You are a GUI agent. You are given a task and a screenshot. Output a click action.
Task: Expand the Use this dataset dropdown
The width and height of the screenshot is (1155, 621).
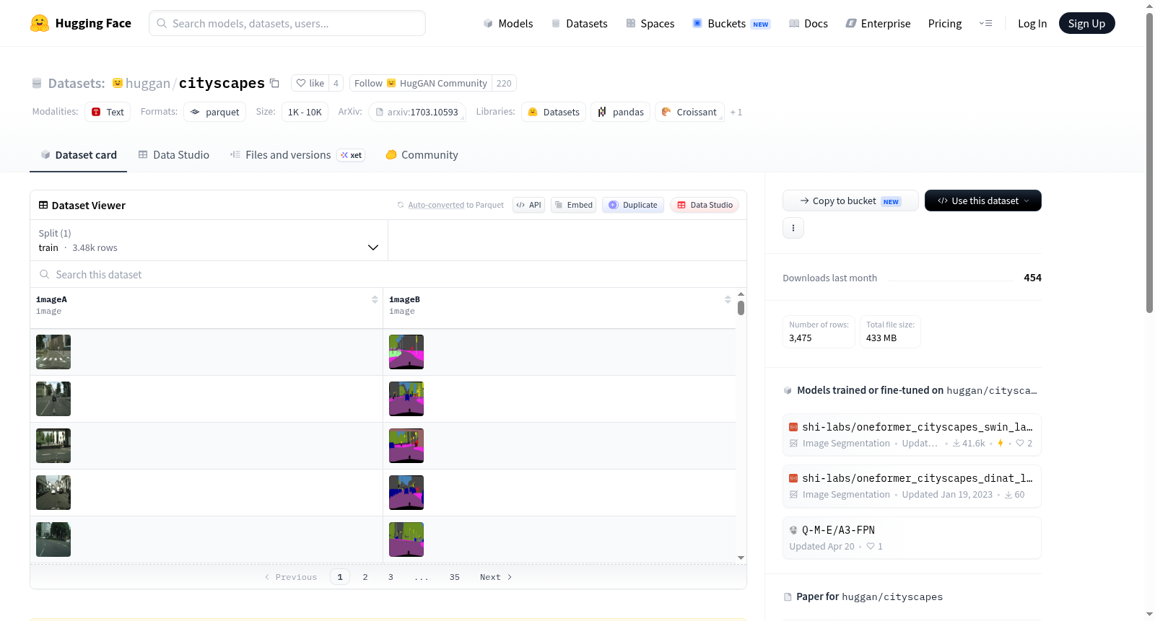(x=983, y=201)
